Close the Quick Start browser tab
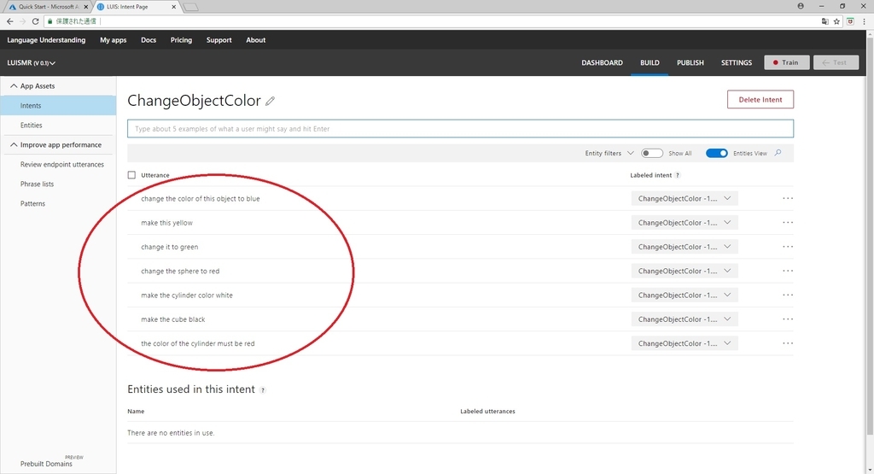Image resolution: width=874 pixels, height=474 pixels. tap(86, 7)
